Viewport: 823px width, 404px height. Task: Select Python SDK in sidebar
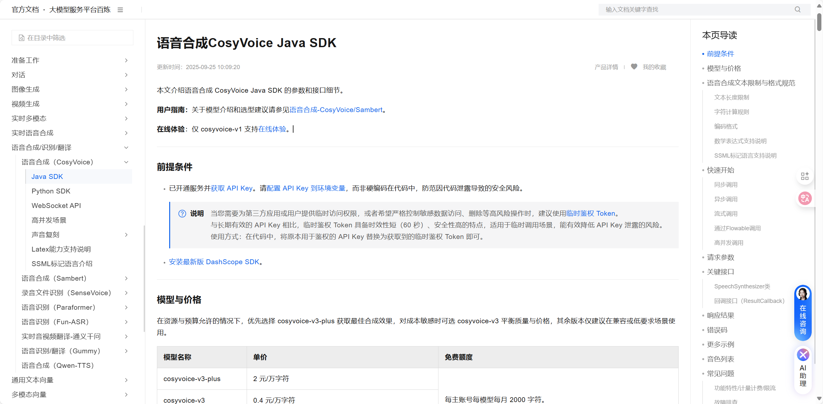pyautogui.click(x=51, y=191)
